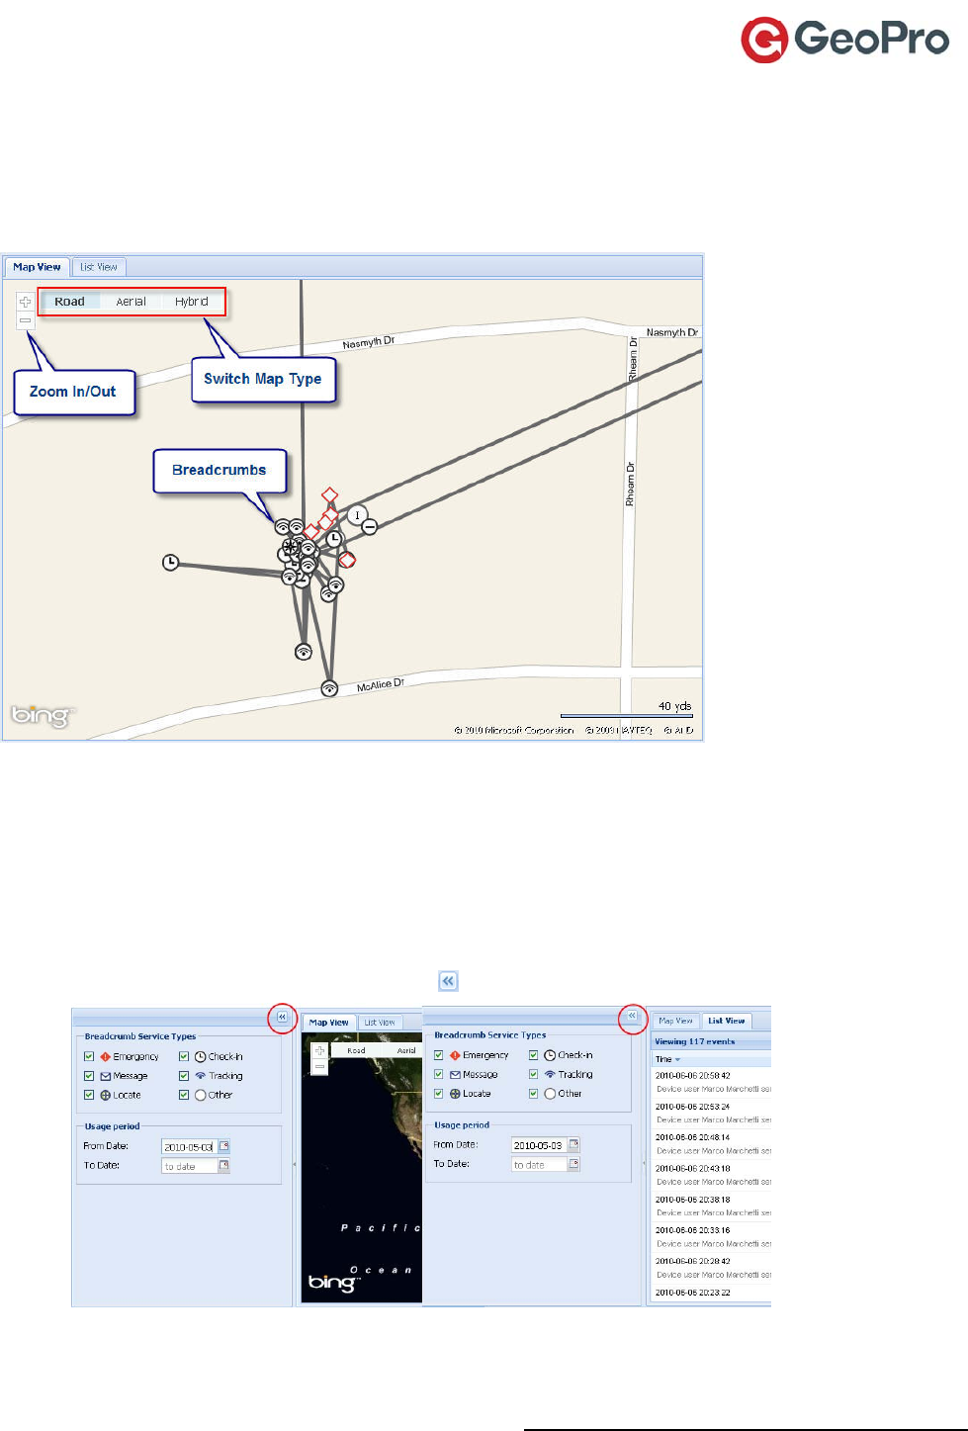Image resolution: width=968 pixels, height=1431 pixels.
Task: Click To Date field in panel beside event list
Action: tap(539, 1165)
